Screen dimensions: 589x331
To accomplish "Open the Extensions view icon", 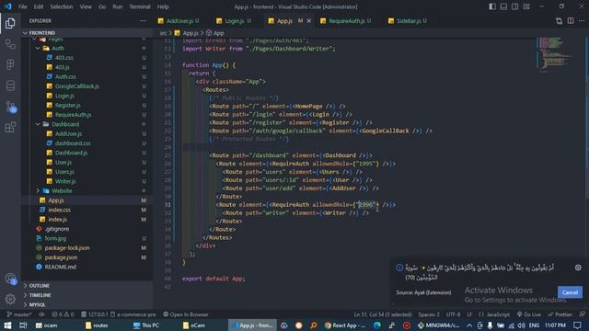I will pos(10,127).
